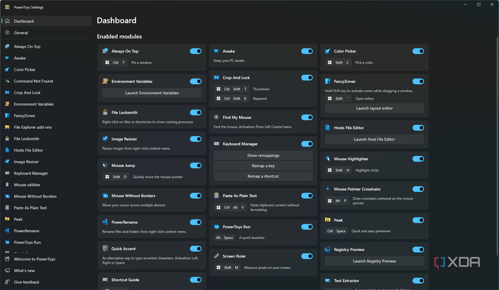The image size is (499, 290).
Task: Disable the Find My Mouse toggle
Action: (x=307, y=117)
